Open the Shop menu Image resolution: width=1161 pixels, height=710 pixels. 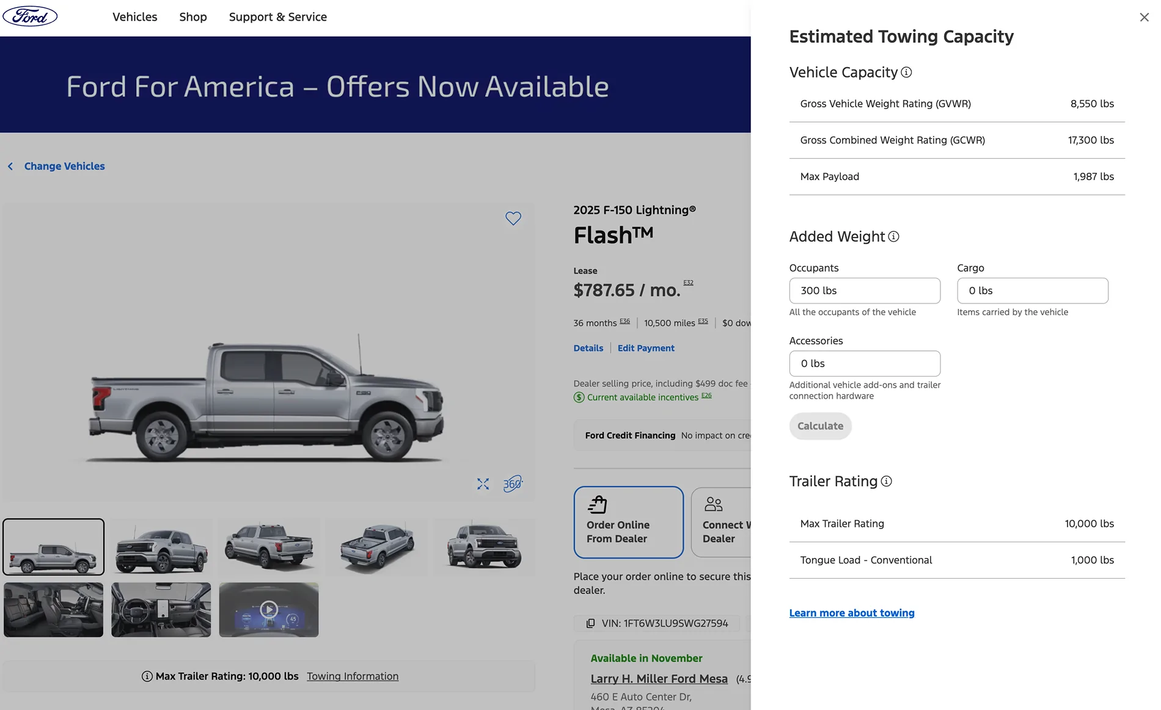pyautogui.click(x=193, y=17)
